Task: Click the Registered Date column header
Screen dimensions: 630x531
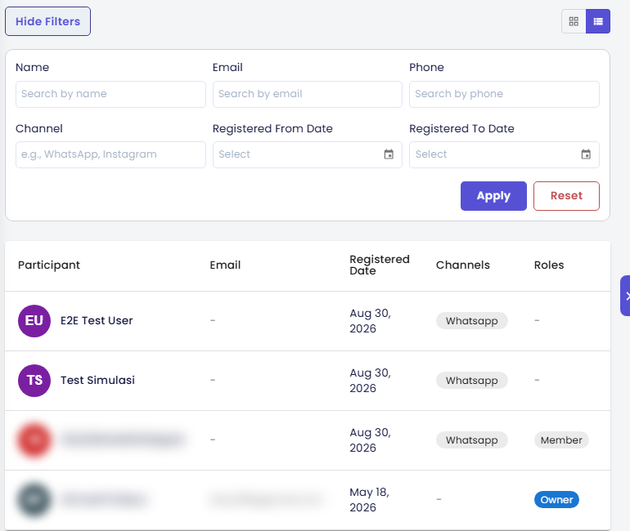Action: [380, 265]
